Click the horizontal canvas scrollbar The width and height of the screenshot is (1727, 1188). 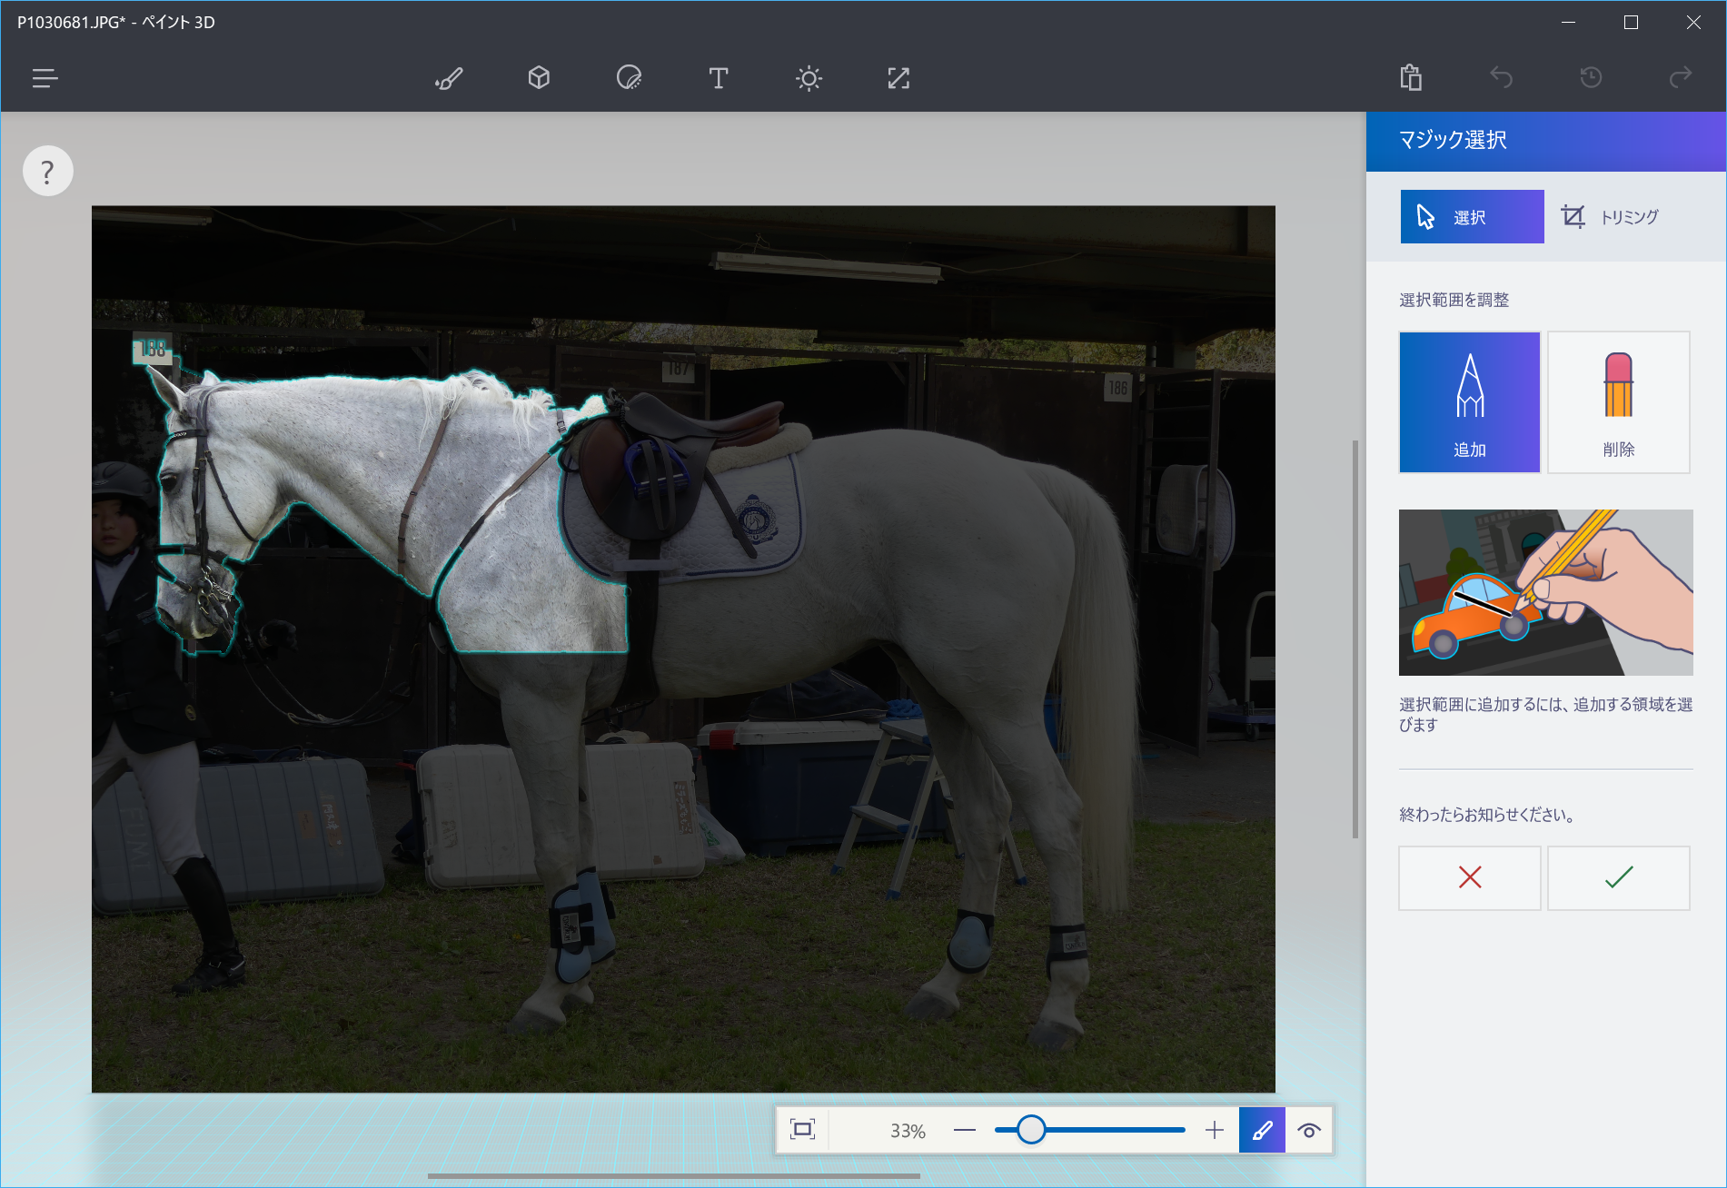pyautogui.click(x=674, y=1176)
